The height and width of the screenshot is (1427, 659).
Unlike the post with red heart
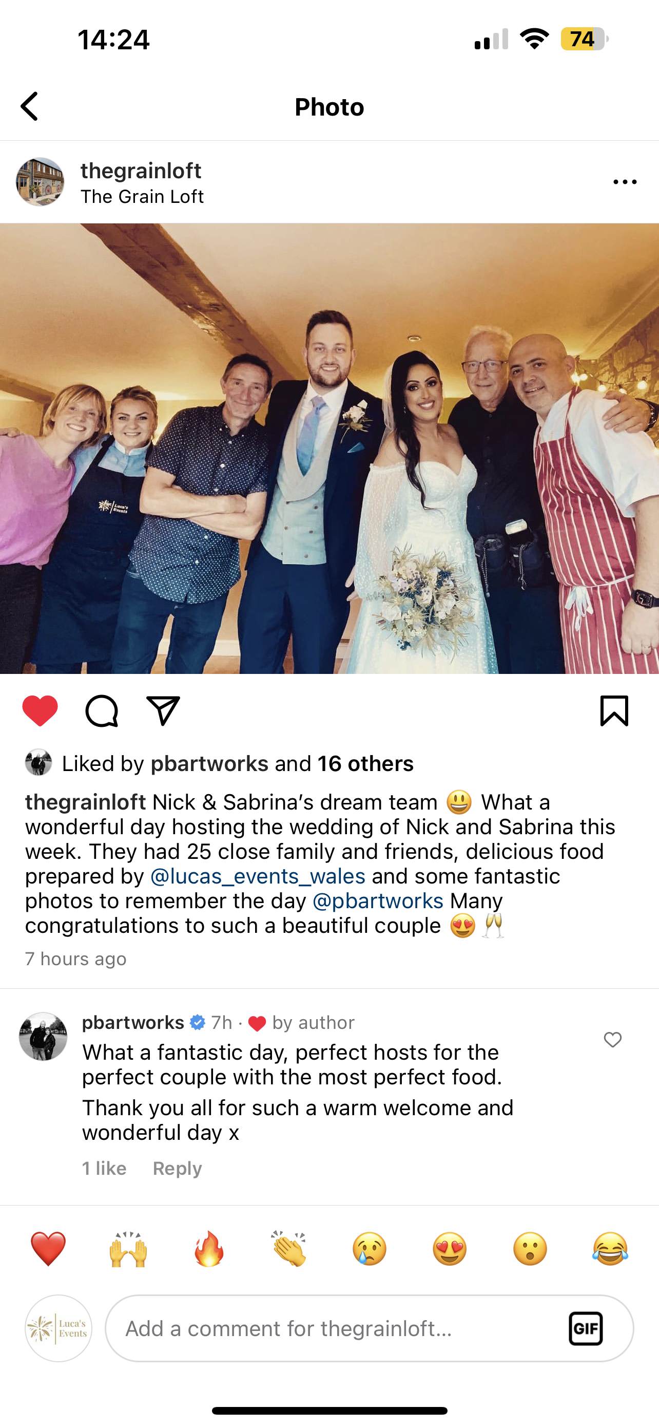(x=40, y=710)
